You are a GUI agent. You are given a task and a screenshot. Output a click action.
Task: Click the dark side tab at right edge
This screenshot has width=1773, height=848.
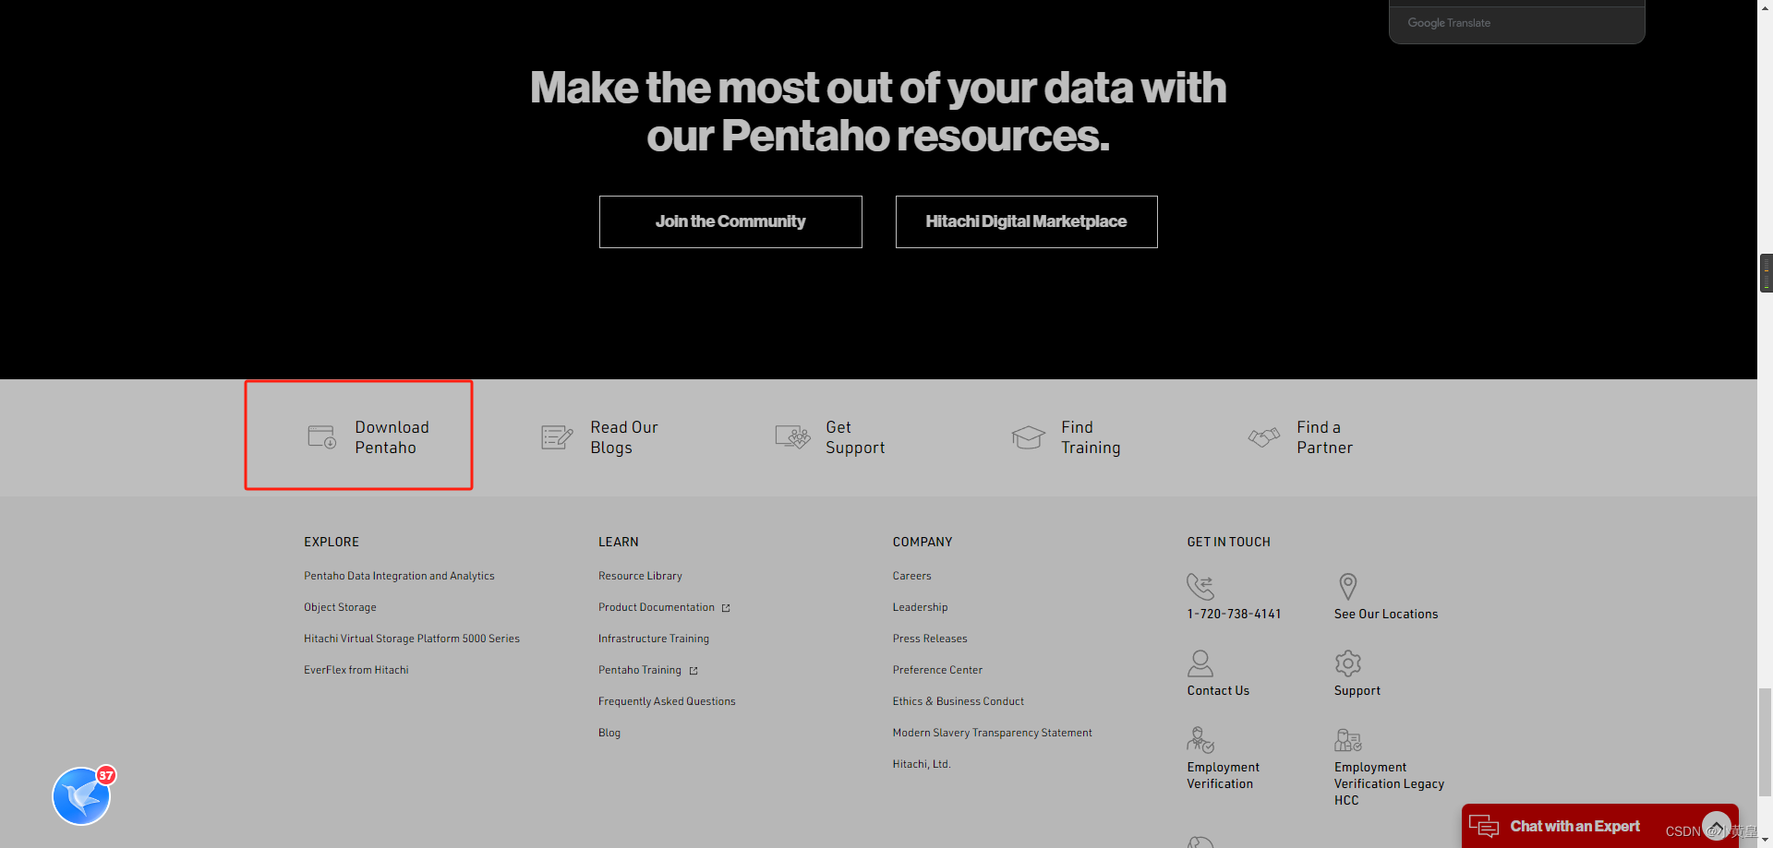1766,273
